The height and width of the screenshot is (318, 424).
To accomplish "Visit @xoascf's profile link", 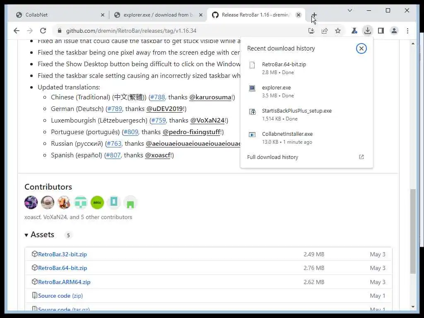I will click(x=158, y=155).
